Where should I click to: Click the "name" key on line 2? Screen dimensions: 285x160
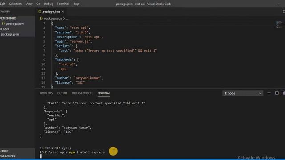(x=61, y=28)
